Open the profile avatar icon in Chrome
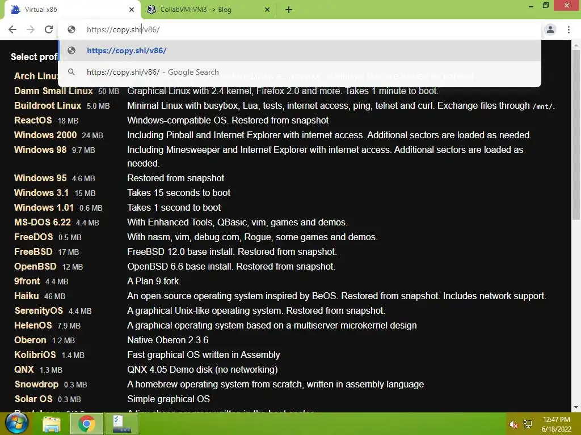 (x=550, y=29)
